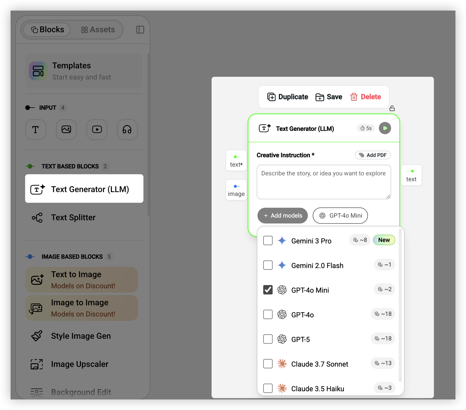This screenshot has width=466, height=410.
Task: Open the Templates card
Action: pos(84,71)
